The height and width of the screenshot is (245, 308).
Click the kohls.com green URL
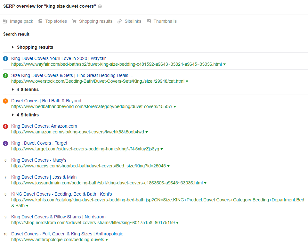tap(158, 203)
